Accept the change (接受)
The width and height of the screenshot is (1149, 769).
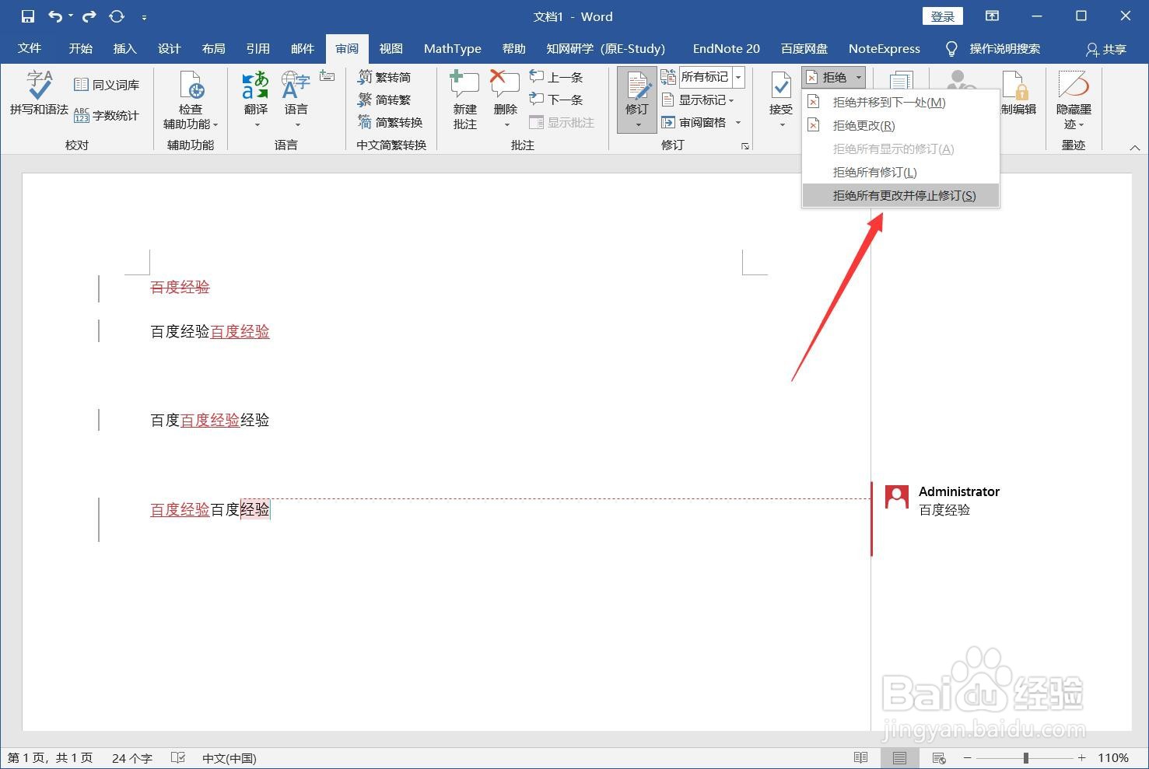pos(781,93)
